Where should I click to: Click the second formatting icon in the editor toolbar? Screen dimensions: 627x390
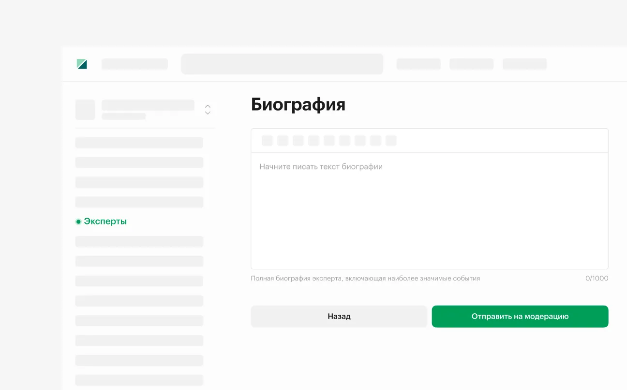[283, 140]
